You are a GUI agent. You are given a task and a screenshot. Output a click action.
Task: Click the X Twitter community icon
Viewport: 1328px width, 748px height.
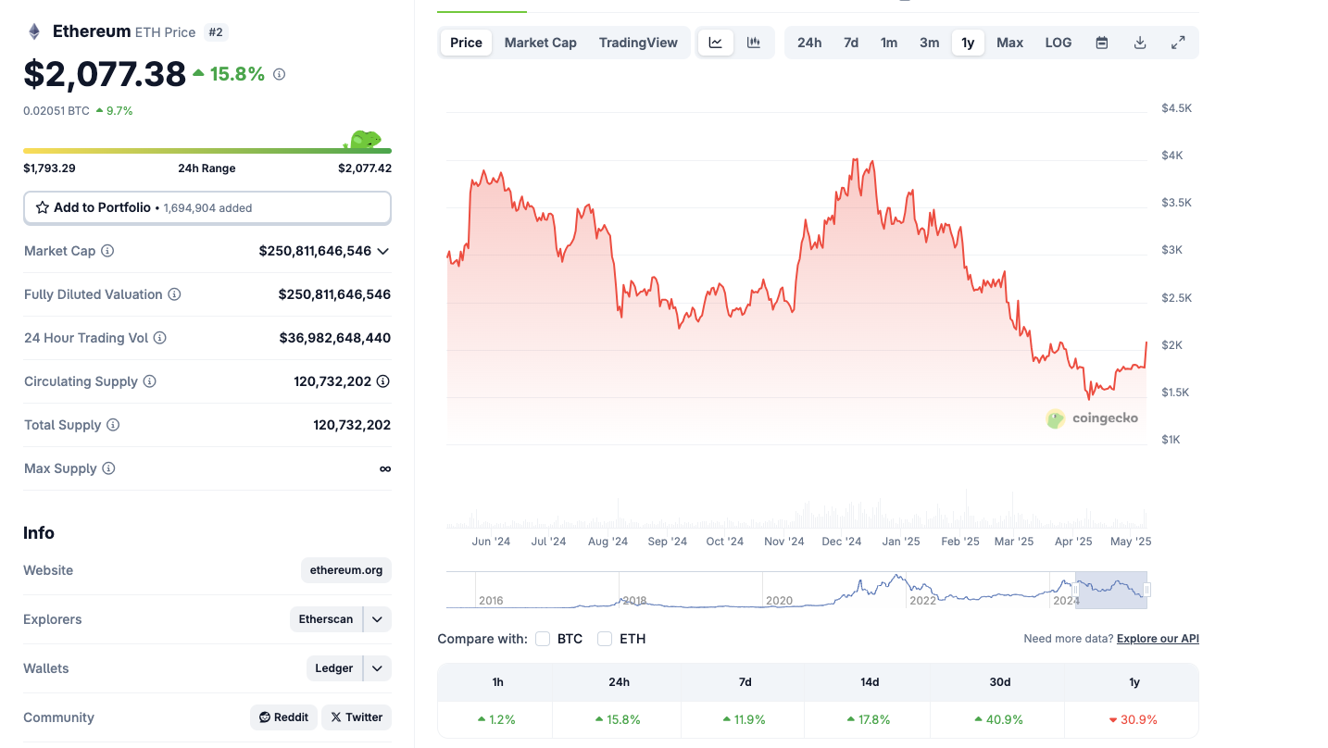coord(336,717)
